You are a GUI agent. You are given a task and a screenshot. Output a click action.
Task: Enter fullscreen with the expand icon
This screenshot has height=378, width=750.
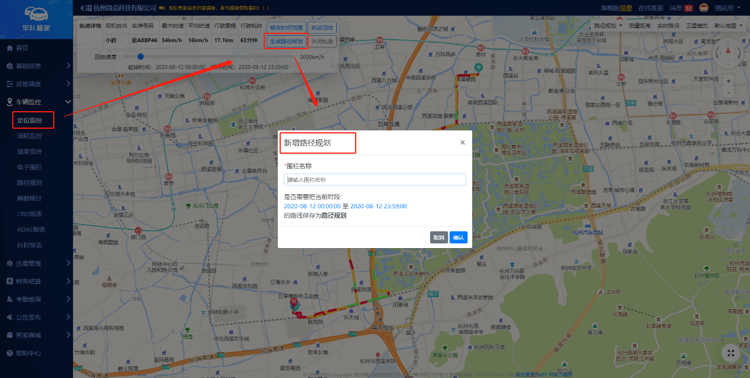[731, 352]
